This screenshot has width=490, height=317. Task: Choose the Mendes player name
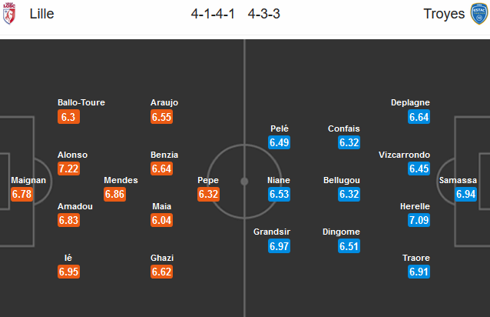pos(121,180)
